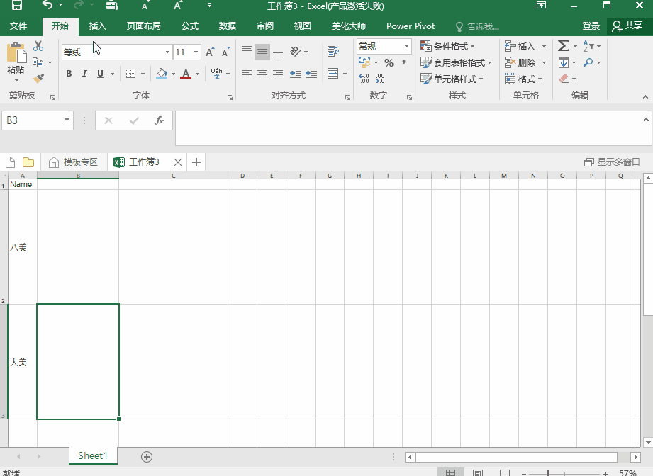Open the font name dropdown
The width and height of the screenshot is (653, 476).
pyautogui.click(x=167, y=52)
